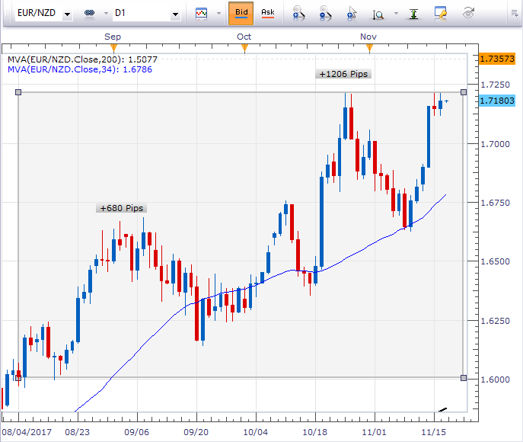Click the vertical scale zoom icon
The height and width of the screenshot is (442, 523).
click(378, 14)
